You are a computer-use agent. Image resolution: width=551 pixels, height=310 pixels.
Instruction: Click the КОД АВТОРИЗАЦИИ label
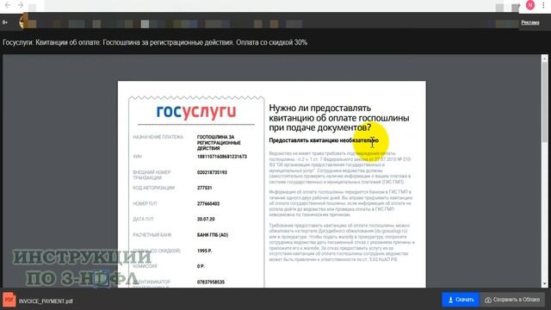pos(153,188)
